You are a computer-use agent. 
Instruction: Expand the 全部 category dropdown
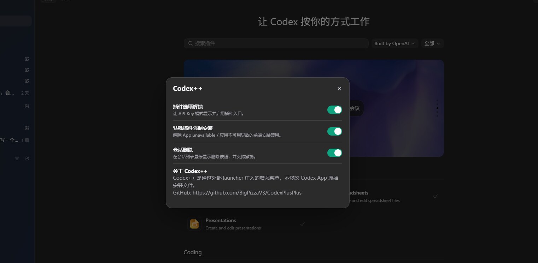[432, 43]
